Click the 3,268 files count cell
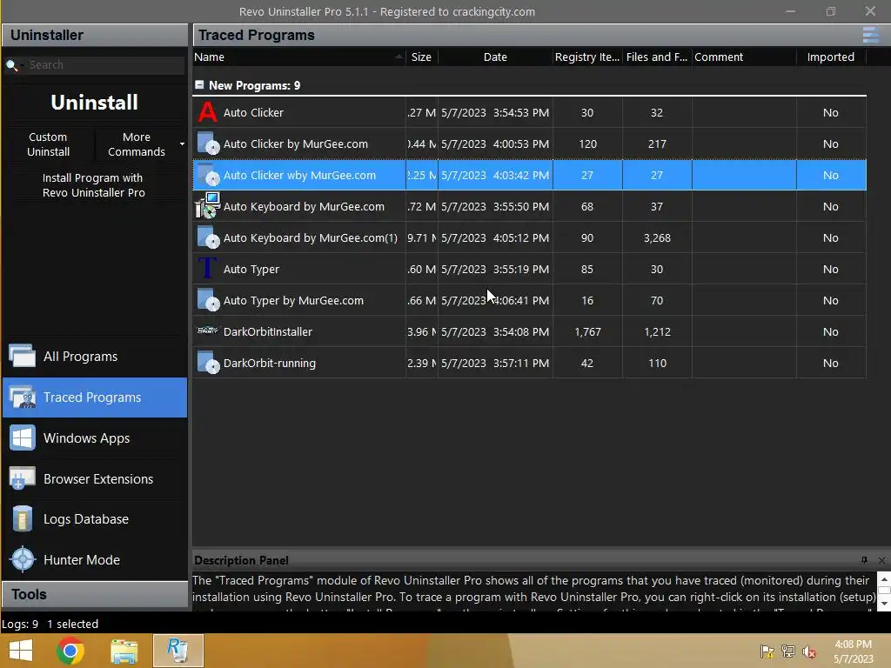891x668 pixels. coord(657,237)
